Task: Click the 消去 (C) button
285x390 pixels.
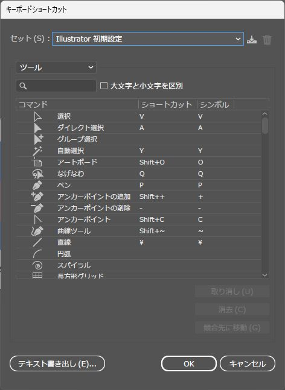Action: pos(232,309)
